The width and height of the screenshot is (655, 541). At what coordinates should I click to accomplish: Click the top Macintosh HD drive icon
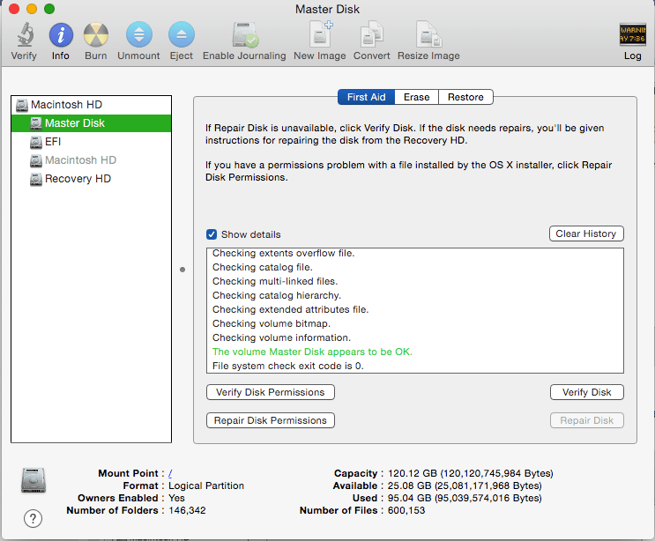(x=22, y=105)
